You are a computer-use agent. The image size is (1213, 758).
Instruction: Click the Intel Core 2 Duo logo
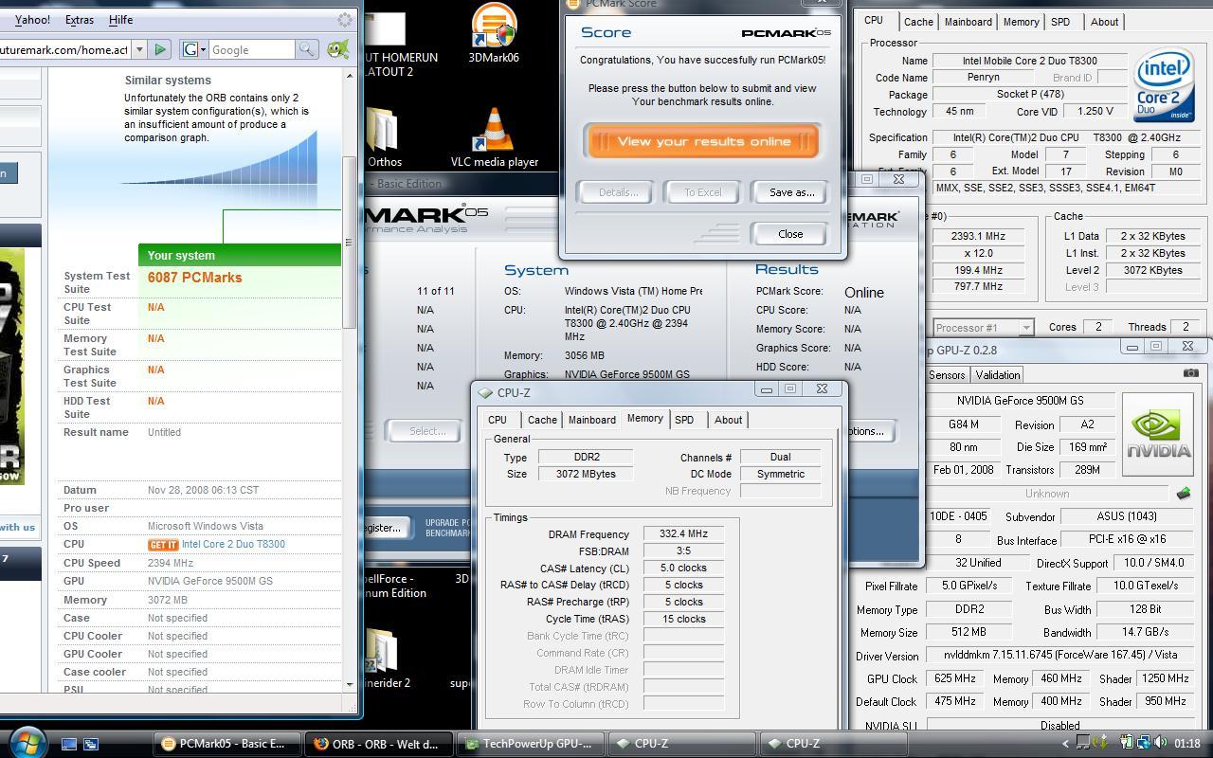pos(1165,87)
